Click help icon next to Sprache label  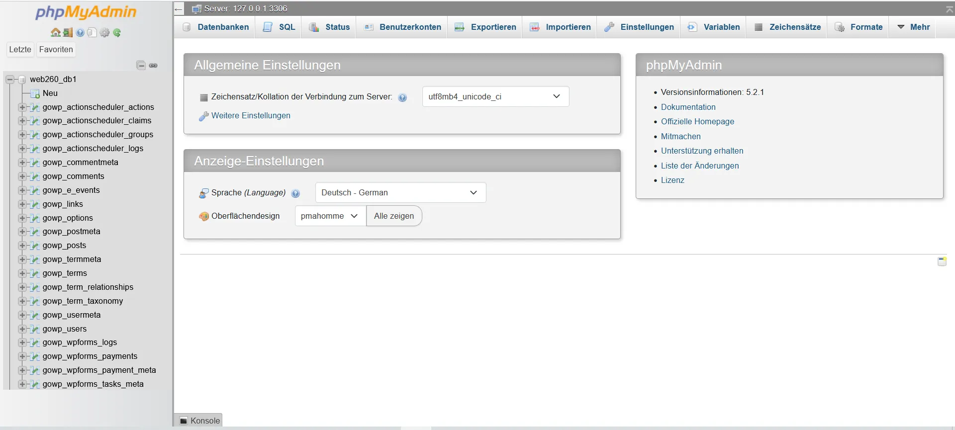pyautogui.click(x=295, y=193)
